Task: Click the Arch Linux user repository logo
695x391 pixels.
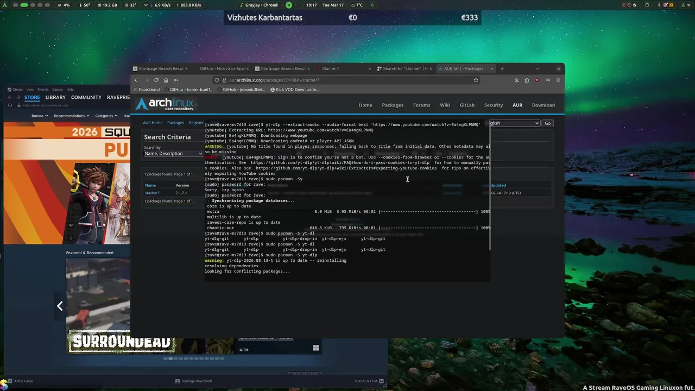Action: [165, 104]
